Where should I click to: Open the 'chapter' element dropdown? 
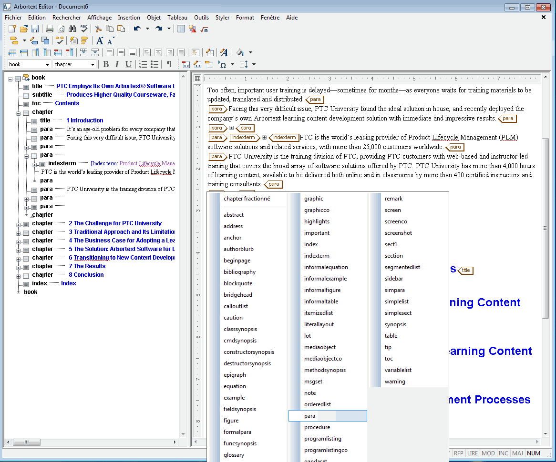click(x=93, y=64)
